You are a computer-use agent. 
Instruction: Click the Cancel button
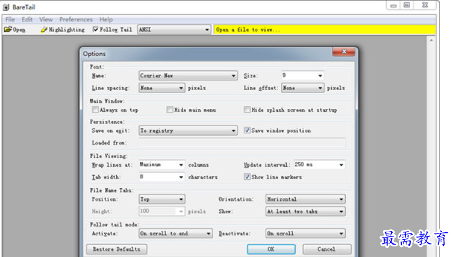point(327,249)
